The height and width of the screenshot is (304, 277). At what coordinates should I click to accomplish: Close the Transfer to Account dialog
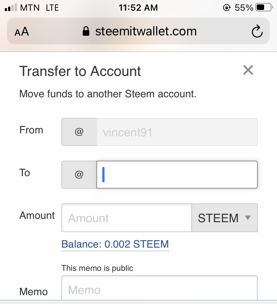point(248,70)
